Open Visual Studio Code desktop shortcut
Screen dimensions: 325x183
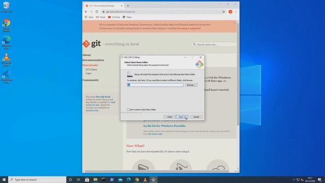7,77
